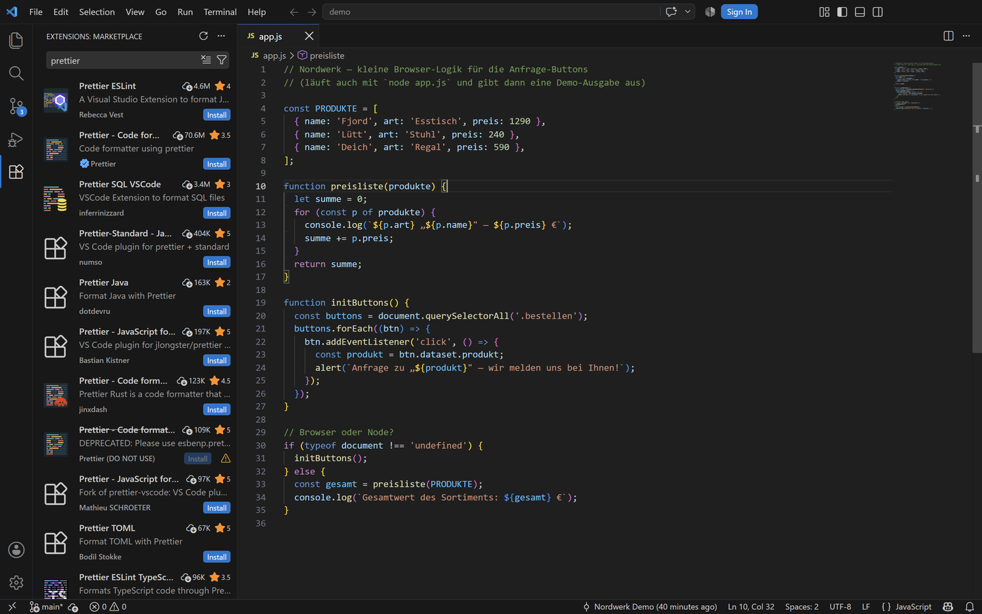The width and height of the screenshot is (982, 614).
Task: Open the Go menu
Action: (x=161, y=12)
